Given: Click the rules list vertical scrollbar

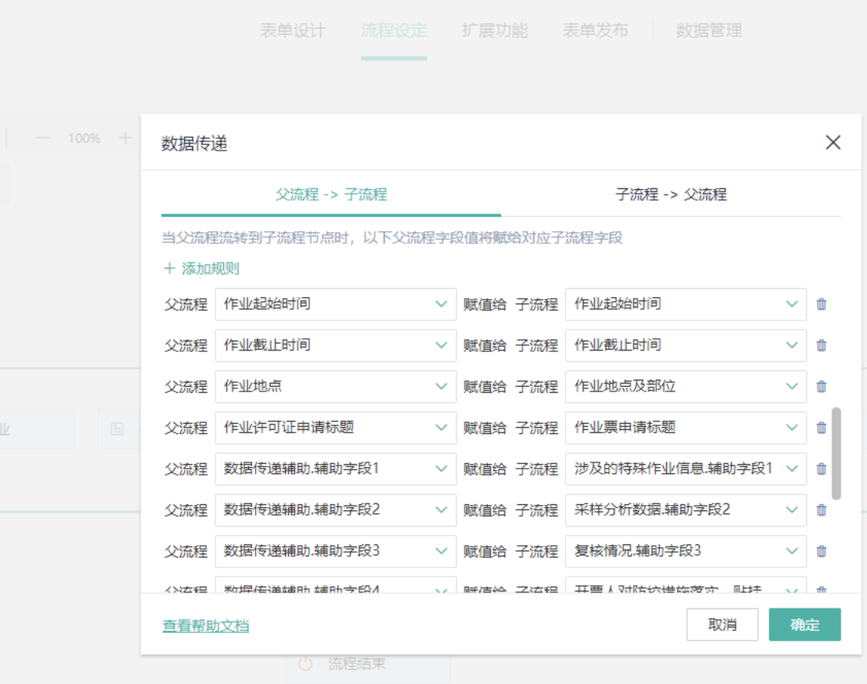Looking at the screenshot, I should pos(836,454).
